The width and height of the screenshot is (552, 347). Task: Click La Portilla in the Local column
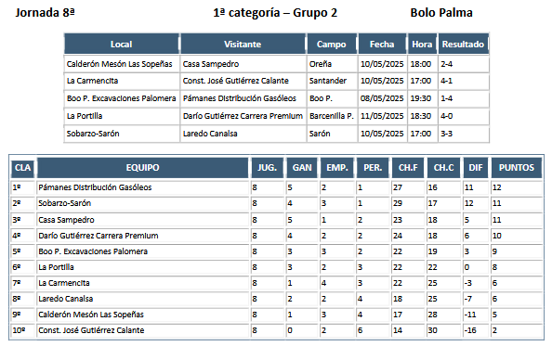pyautogui.click(x=85, y=116)
